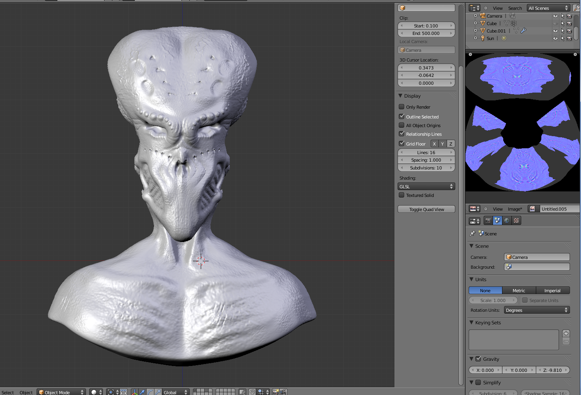Image resolution: width=581 pixels, height=395 pixels.
Task: Uncheck Outline Selected option
Action: [401, 116]
